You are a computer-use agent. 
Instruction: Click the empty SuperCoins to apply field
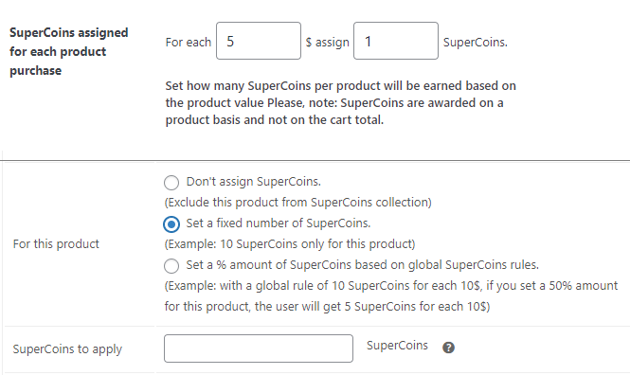click(259, 348)
